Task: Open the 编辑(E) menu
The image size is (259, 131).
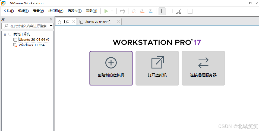Action: (23, 11)
